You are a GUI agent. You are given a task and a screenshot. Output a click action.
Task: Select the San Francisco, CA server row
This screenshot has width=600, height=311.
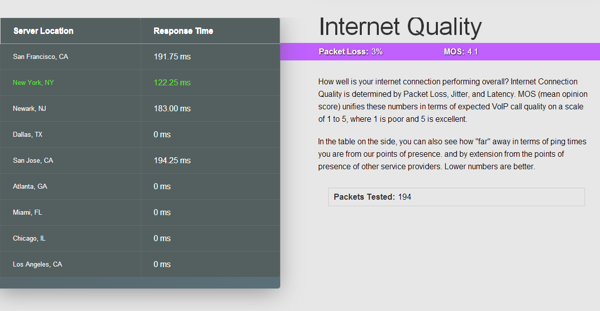pyautogui.click(x=140, y=56)
